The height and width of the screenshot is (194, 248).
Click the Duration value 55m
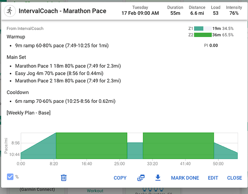(175, 13)
